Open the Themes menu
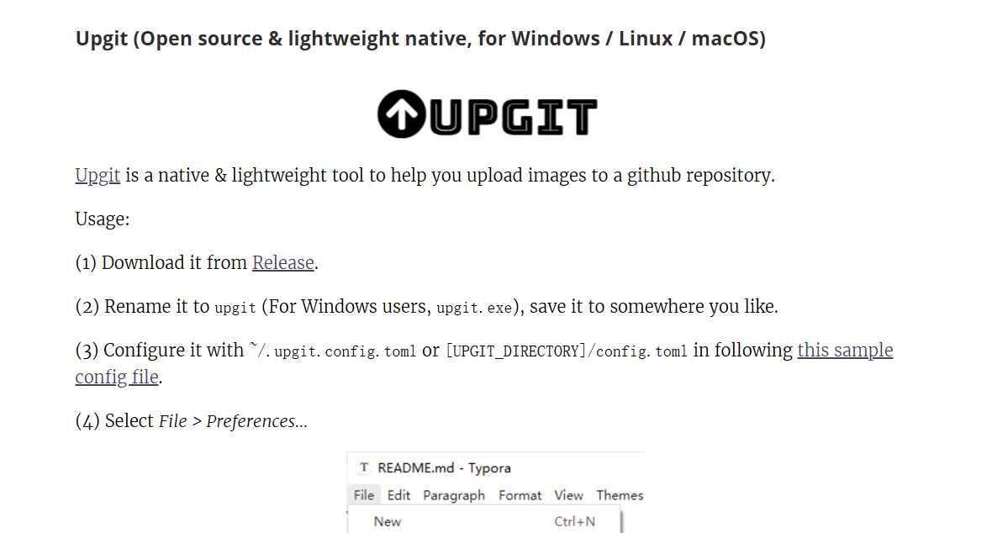This screenshot has height=533, width=992. coord(620,495)
